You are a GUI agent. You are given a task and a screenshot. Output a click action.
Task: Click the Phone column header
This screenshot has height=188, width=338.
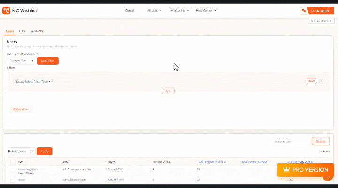pos(111,162)
